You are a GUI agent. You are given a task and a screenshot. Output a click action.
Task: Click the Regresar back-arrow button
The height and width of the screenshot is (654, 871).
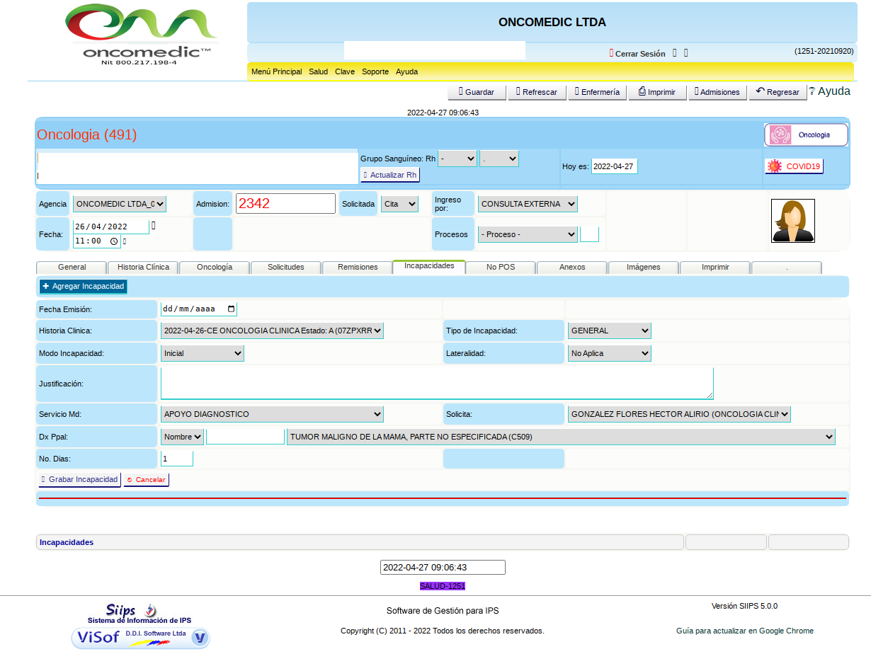pos(777,92)
